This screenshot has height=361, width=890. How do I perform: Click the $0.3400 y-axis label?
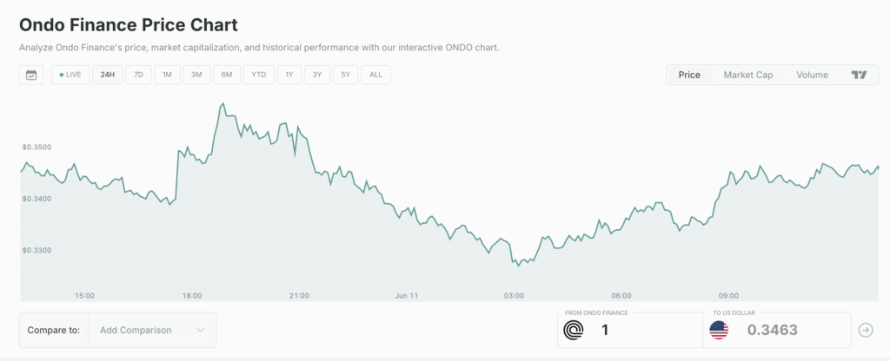37,199
